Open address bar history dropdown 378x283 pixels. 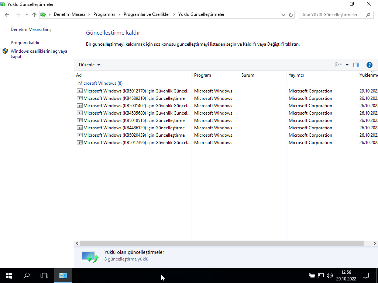(x=283, y=15)
